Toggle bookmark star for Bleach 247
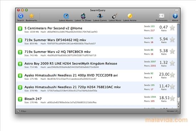This screenshot has width=196, height=131. (172, 99)
